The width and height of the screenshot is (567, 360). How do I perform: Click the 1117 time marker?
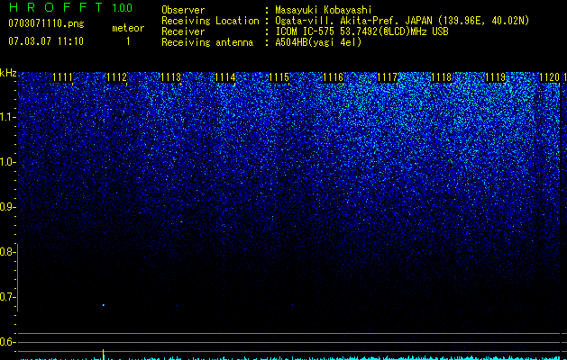coord(387,77)
